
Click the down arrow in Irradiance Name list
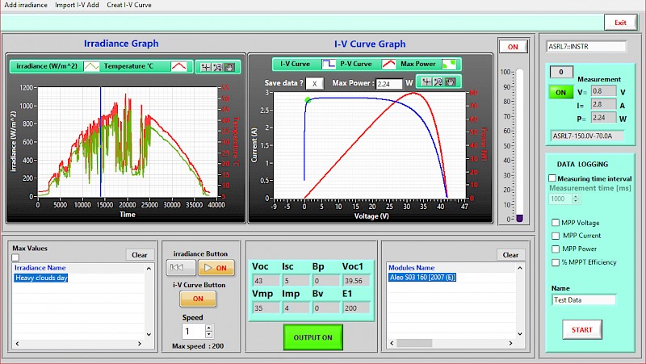coord(149,334)
